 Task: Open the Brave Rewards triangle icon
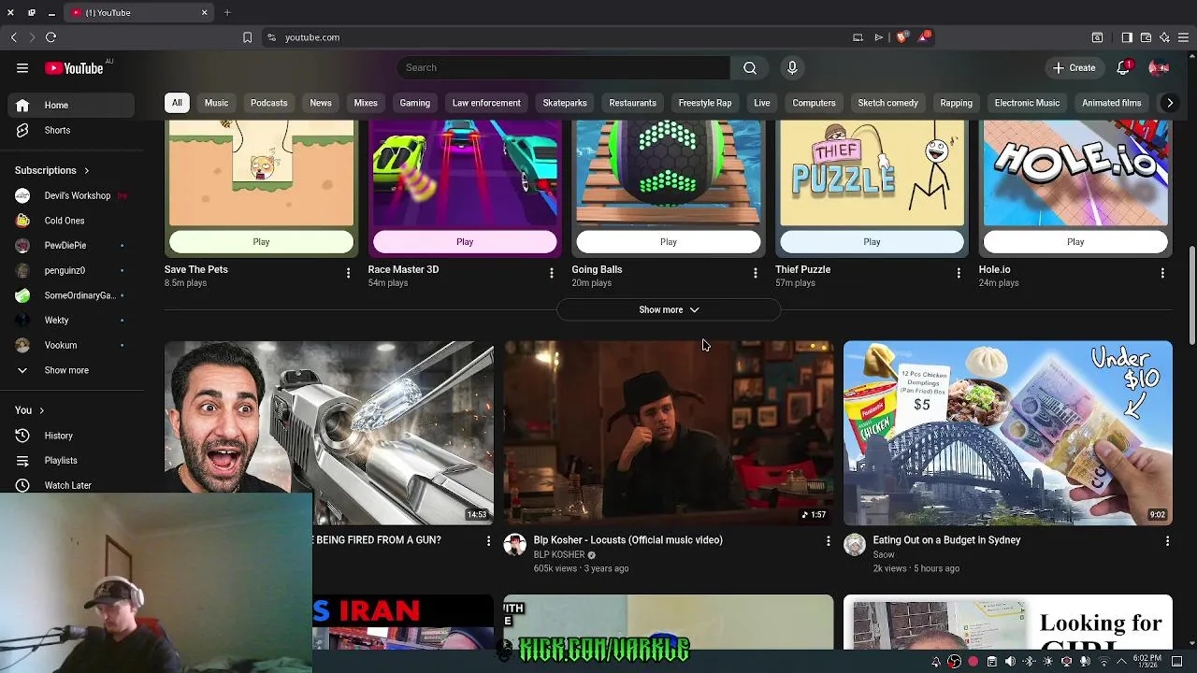[x=924, y=37]
